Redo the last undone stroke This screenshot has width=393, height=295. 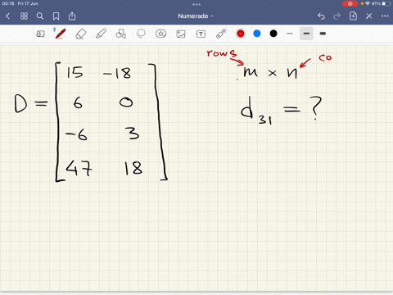(x=337, y=16)
